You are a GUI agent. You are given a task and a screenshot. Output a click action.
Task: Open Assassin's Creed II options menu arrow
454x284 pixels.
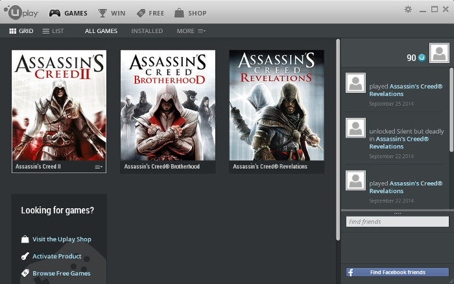(x=99, y=167)
